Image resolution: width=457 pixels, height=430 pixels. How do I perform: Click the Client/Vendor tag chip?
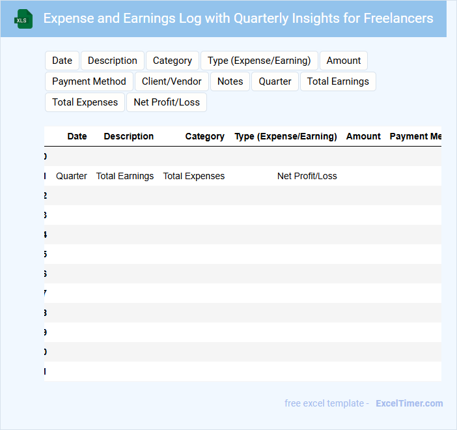click(x=172, y=81)
